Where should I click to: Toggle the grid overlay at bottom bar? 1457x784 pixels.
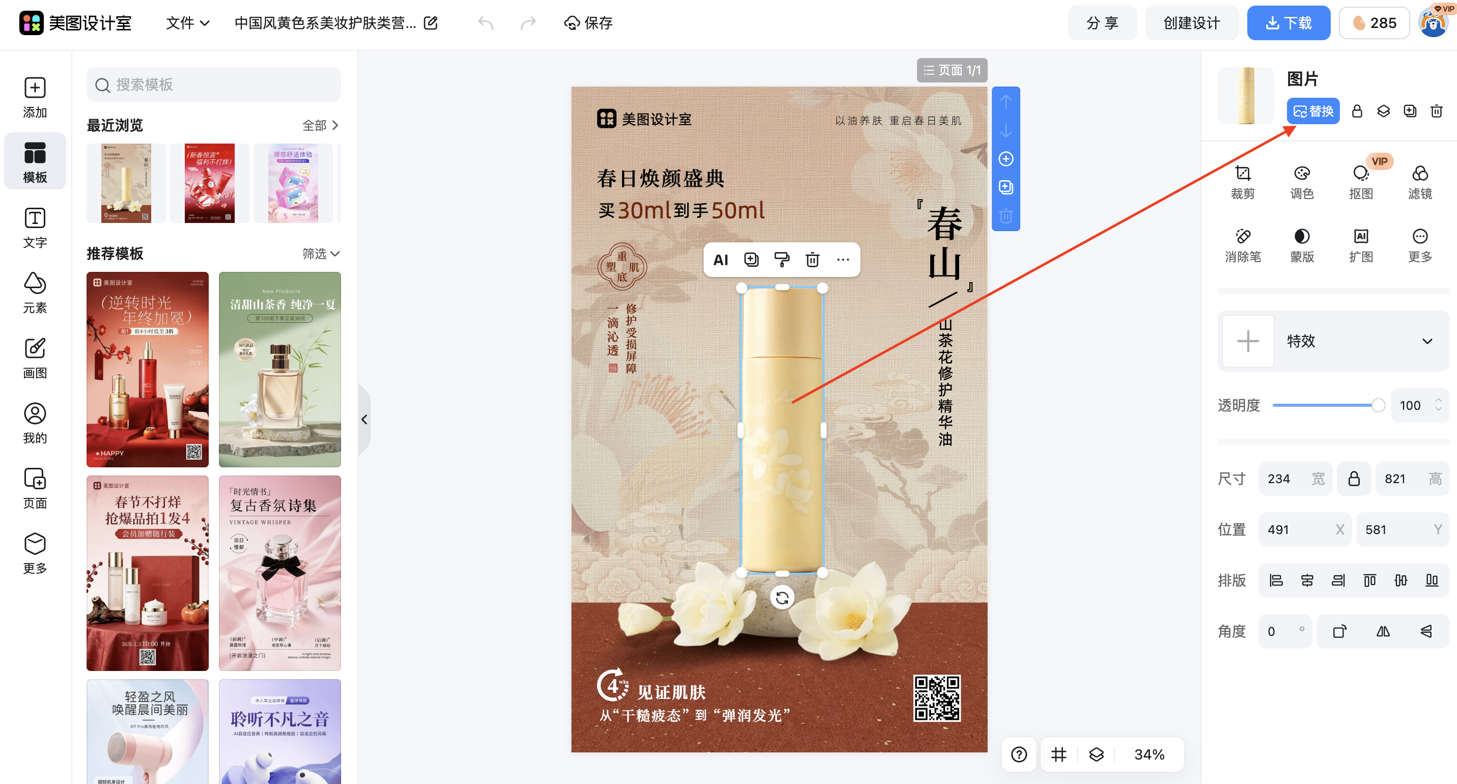(1058, 754)
